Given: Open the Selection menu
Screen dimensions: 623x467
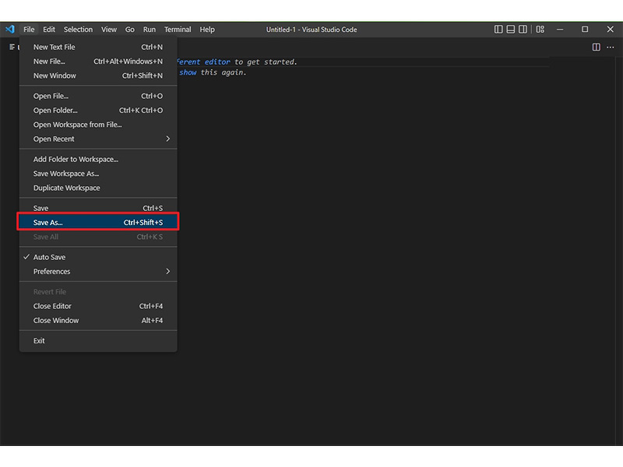Looking at the screenshot, I should click(x=78, y=30).
